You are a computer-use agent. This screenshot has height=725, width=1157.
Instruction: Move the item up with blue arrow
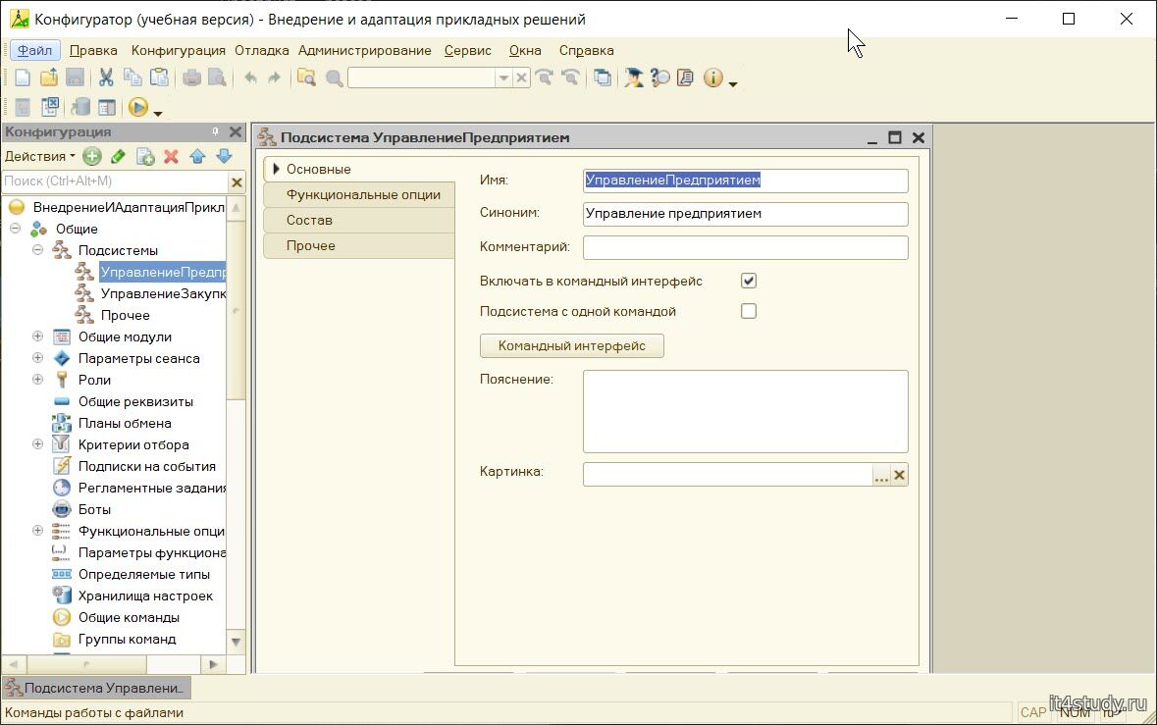(x=197, y=156)
